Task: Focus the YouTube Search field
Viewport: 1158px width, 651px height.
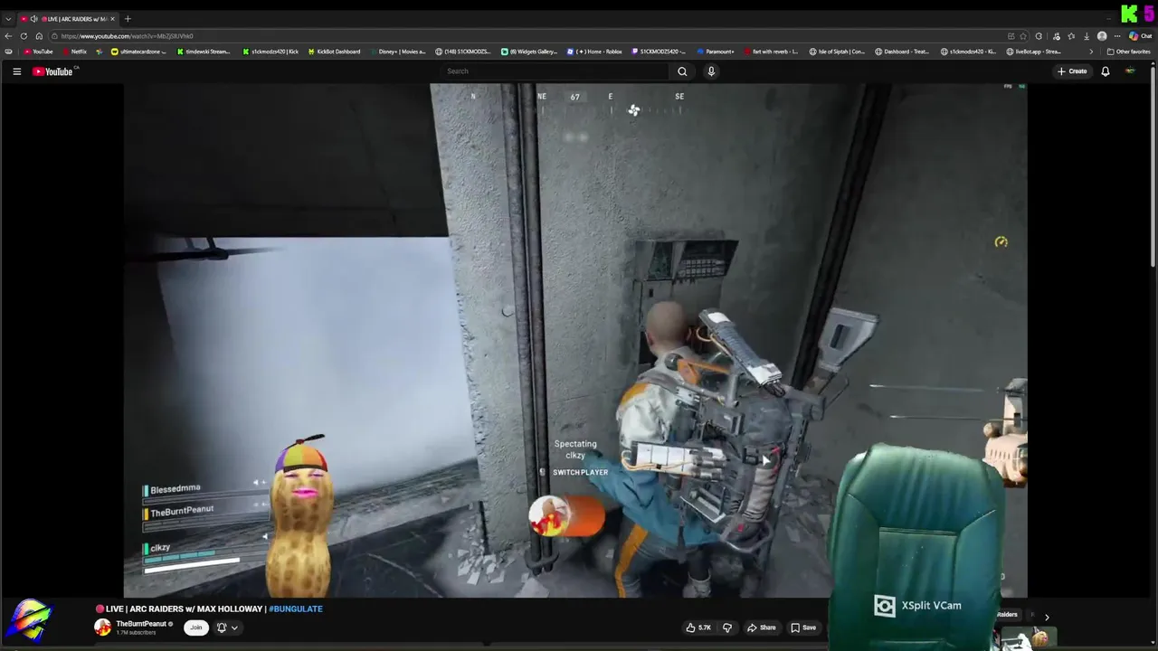Action: (555, 71)
